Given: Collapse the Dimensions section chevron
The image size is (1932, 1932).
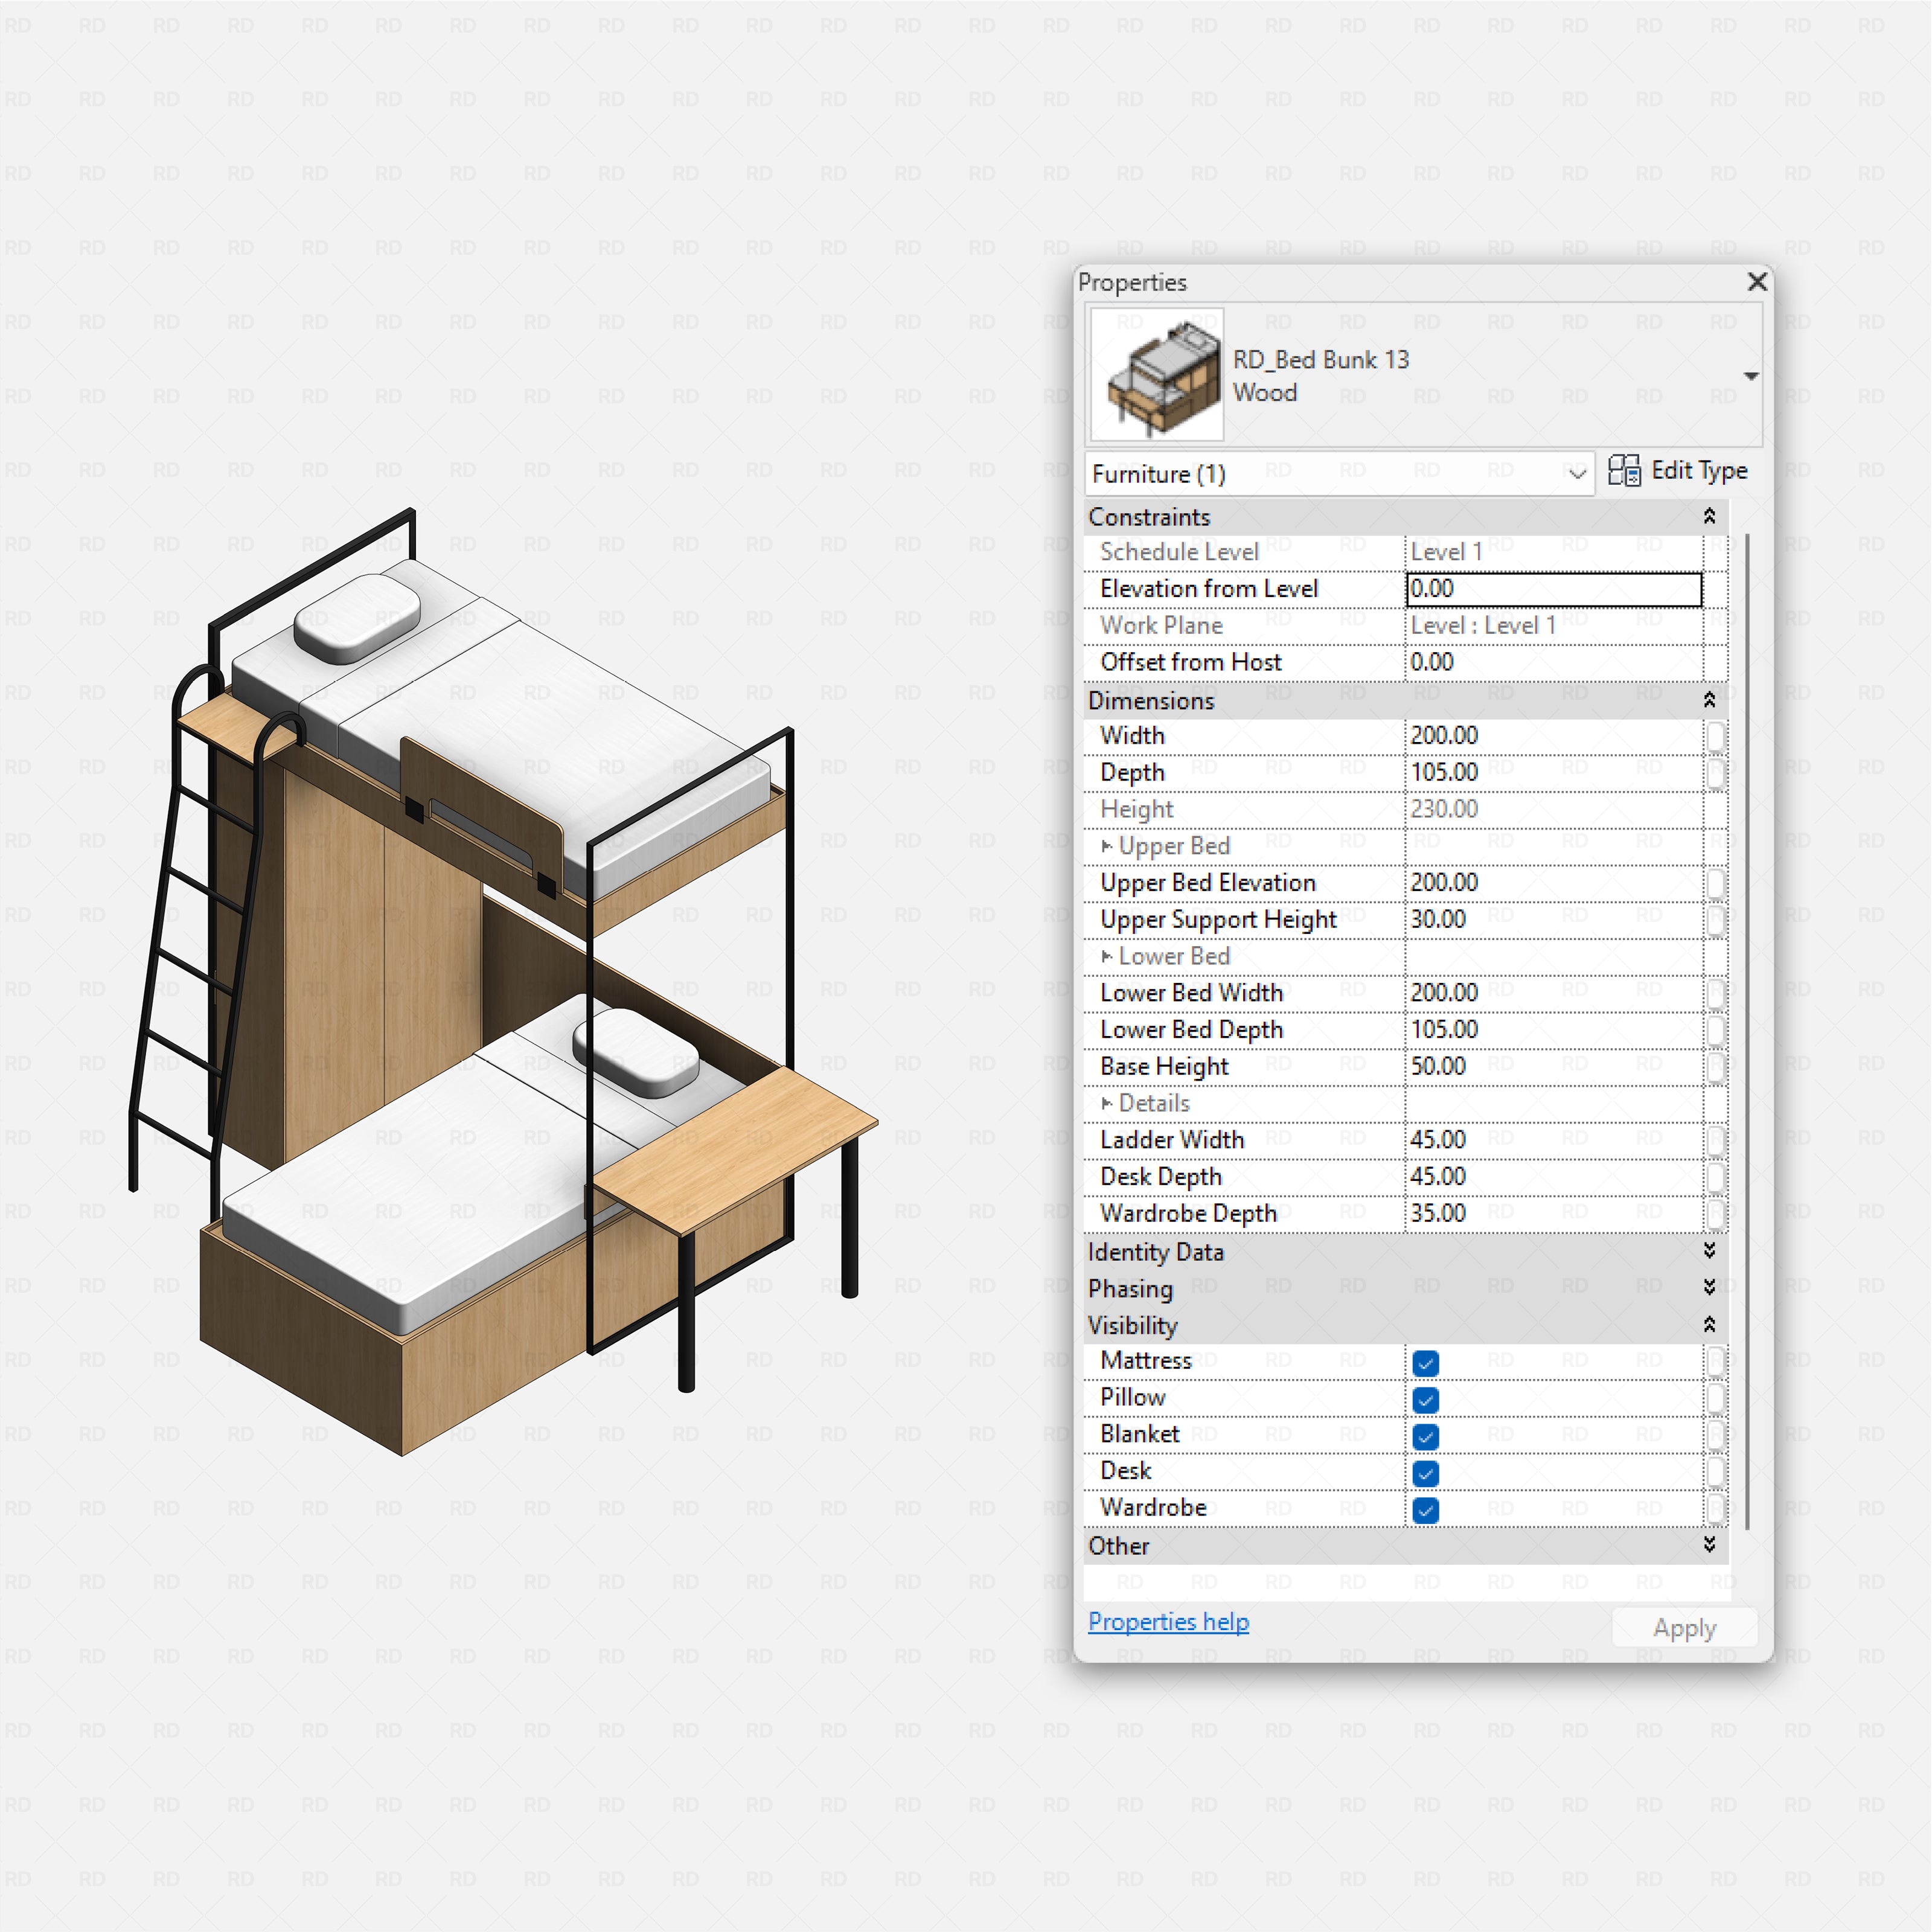Looking at the screenshot, I should [1711, 700].
